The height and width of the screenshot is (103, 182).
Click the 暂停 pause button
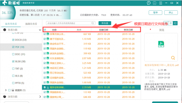pos(155,13)
